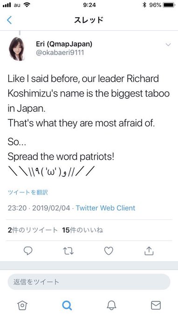Tap the 返信をツイート reply field

(x=89, y=282)
